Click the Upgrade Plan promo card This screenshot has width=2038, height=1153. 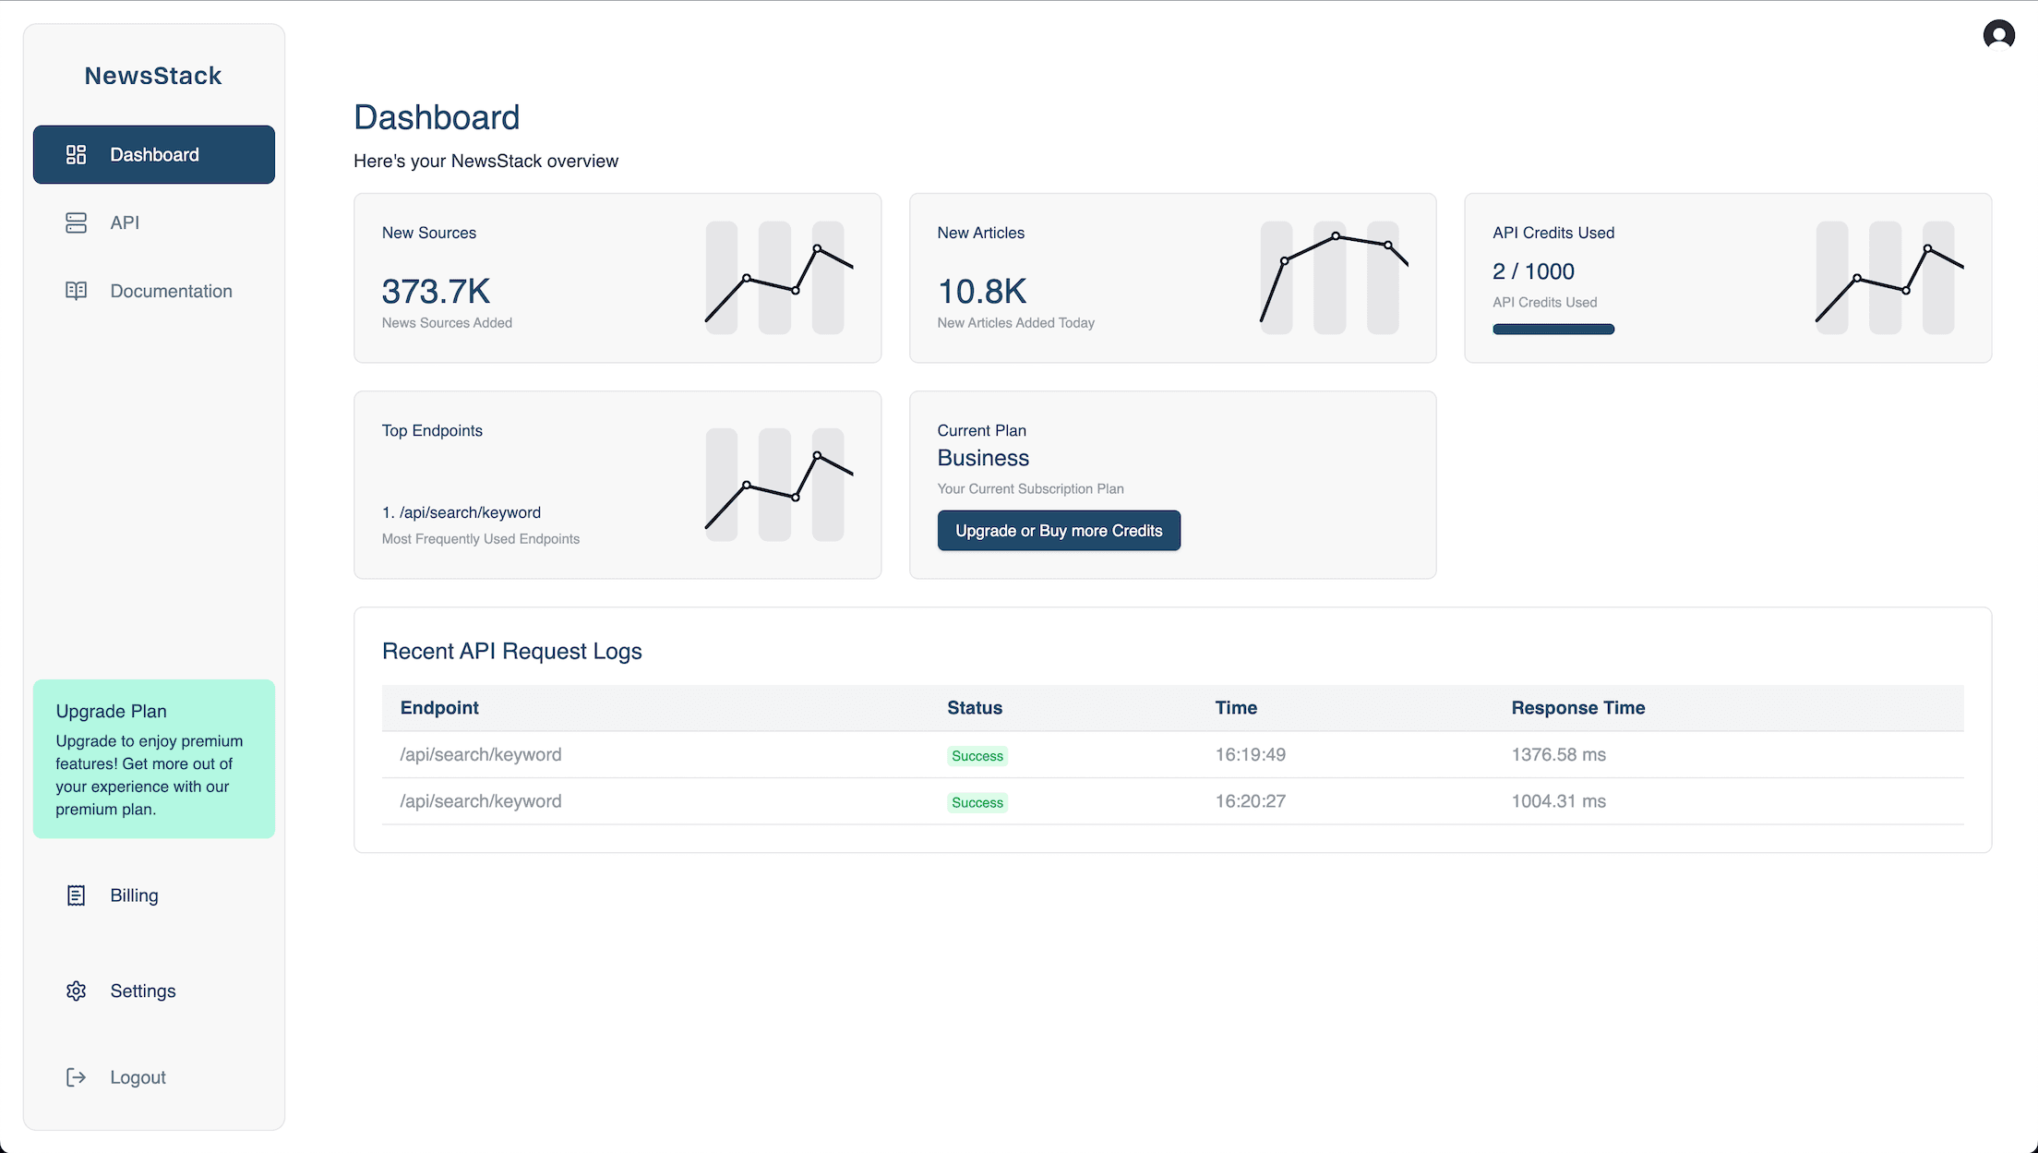(x=153, y=759)
